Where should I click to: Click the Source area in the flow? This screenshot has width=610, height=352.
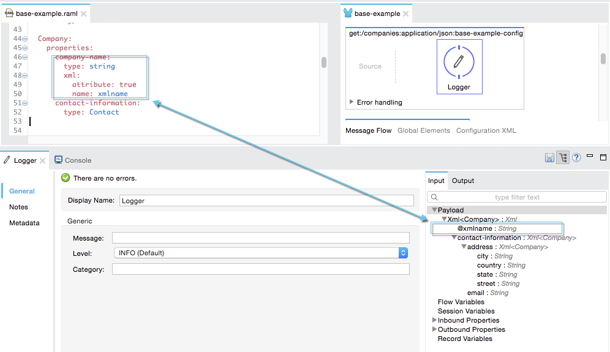pyautogui.click(x=370, y=67)
